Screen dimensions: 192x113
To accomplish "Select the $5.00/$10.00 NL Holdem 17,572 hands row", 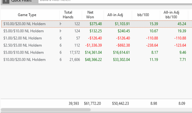I will pos(96,53).
